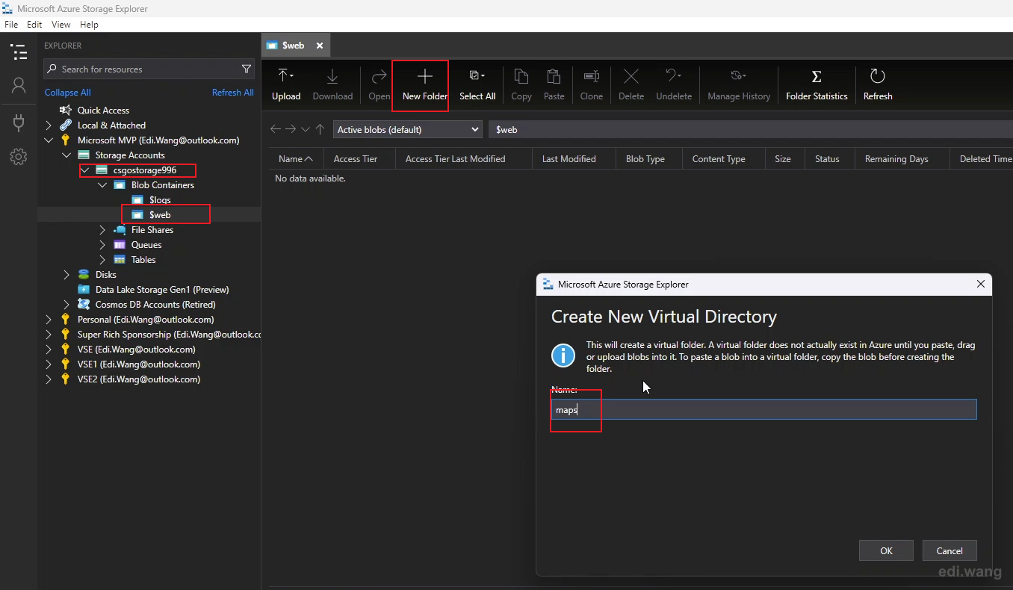
Task: Click Select All in the toolbar
Action: click(x=477, y=84)
